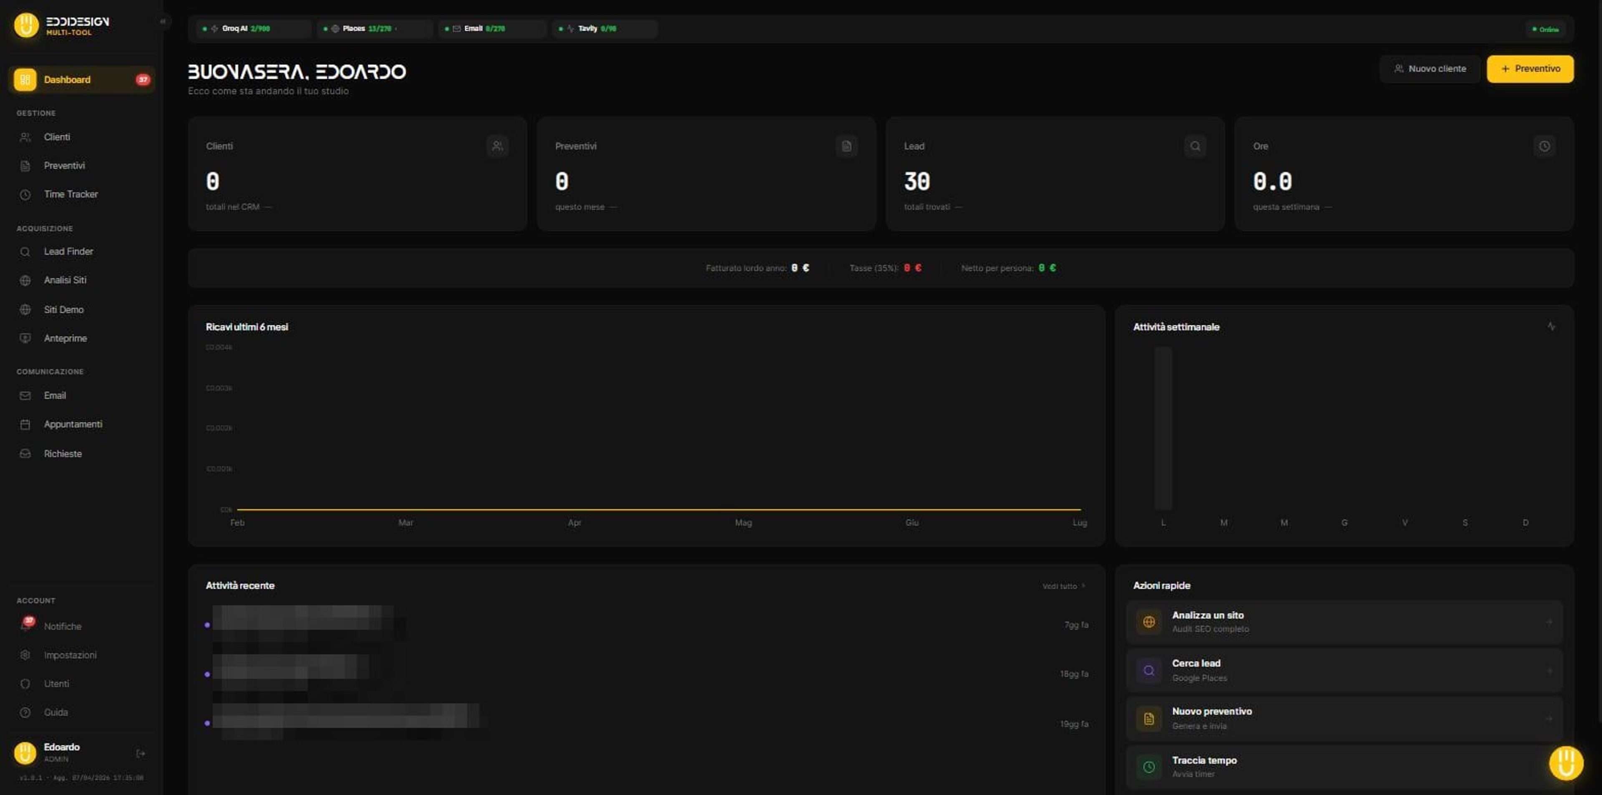1602x795 pixels.
Task: Click the Appuntamenti calendar icon
Action: [25, 424]
